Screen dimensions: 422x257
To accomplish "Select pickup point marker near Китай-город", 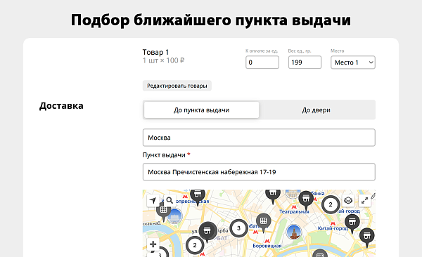I will 352,223.
